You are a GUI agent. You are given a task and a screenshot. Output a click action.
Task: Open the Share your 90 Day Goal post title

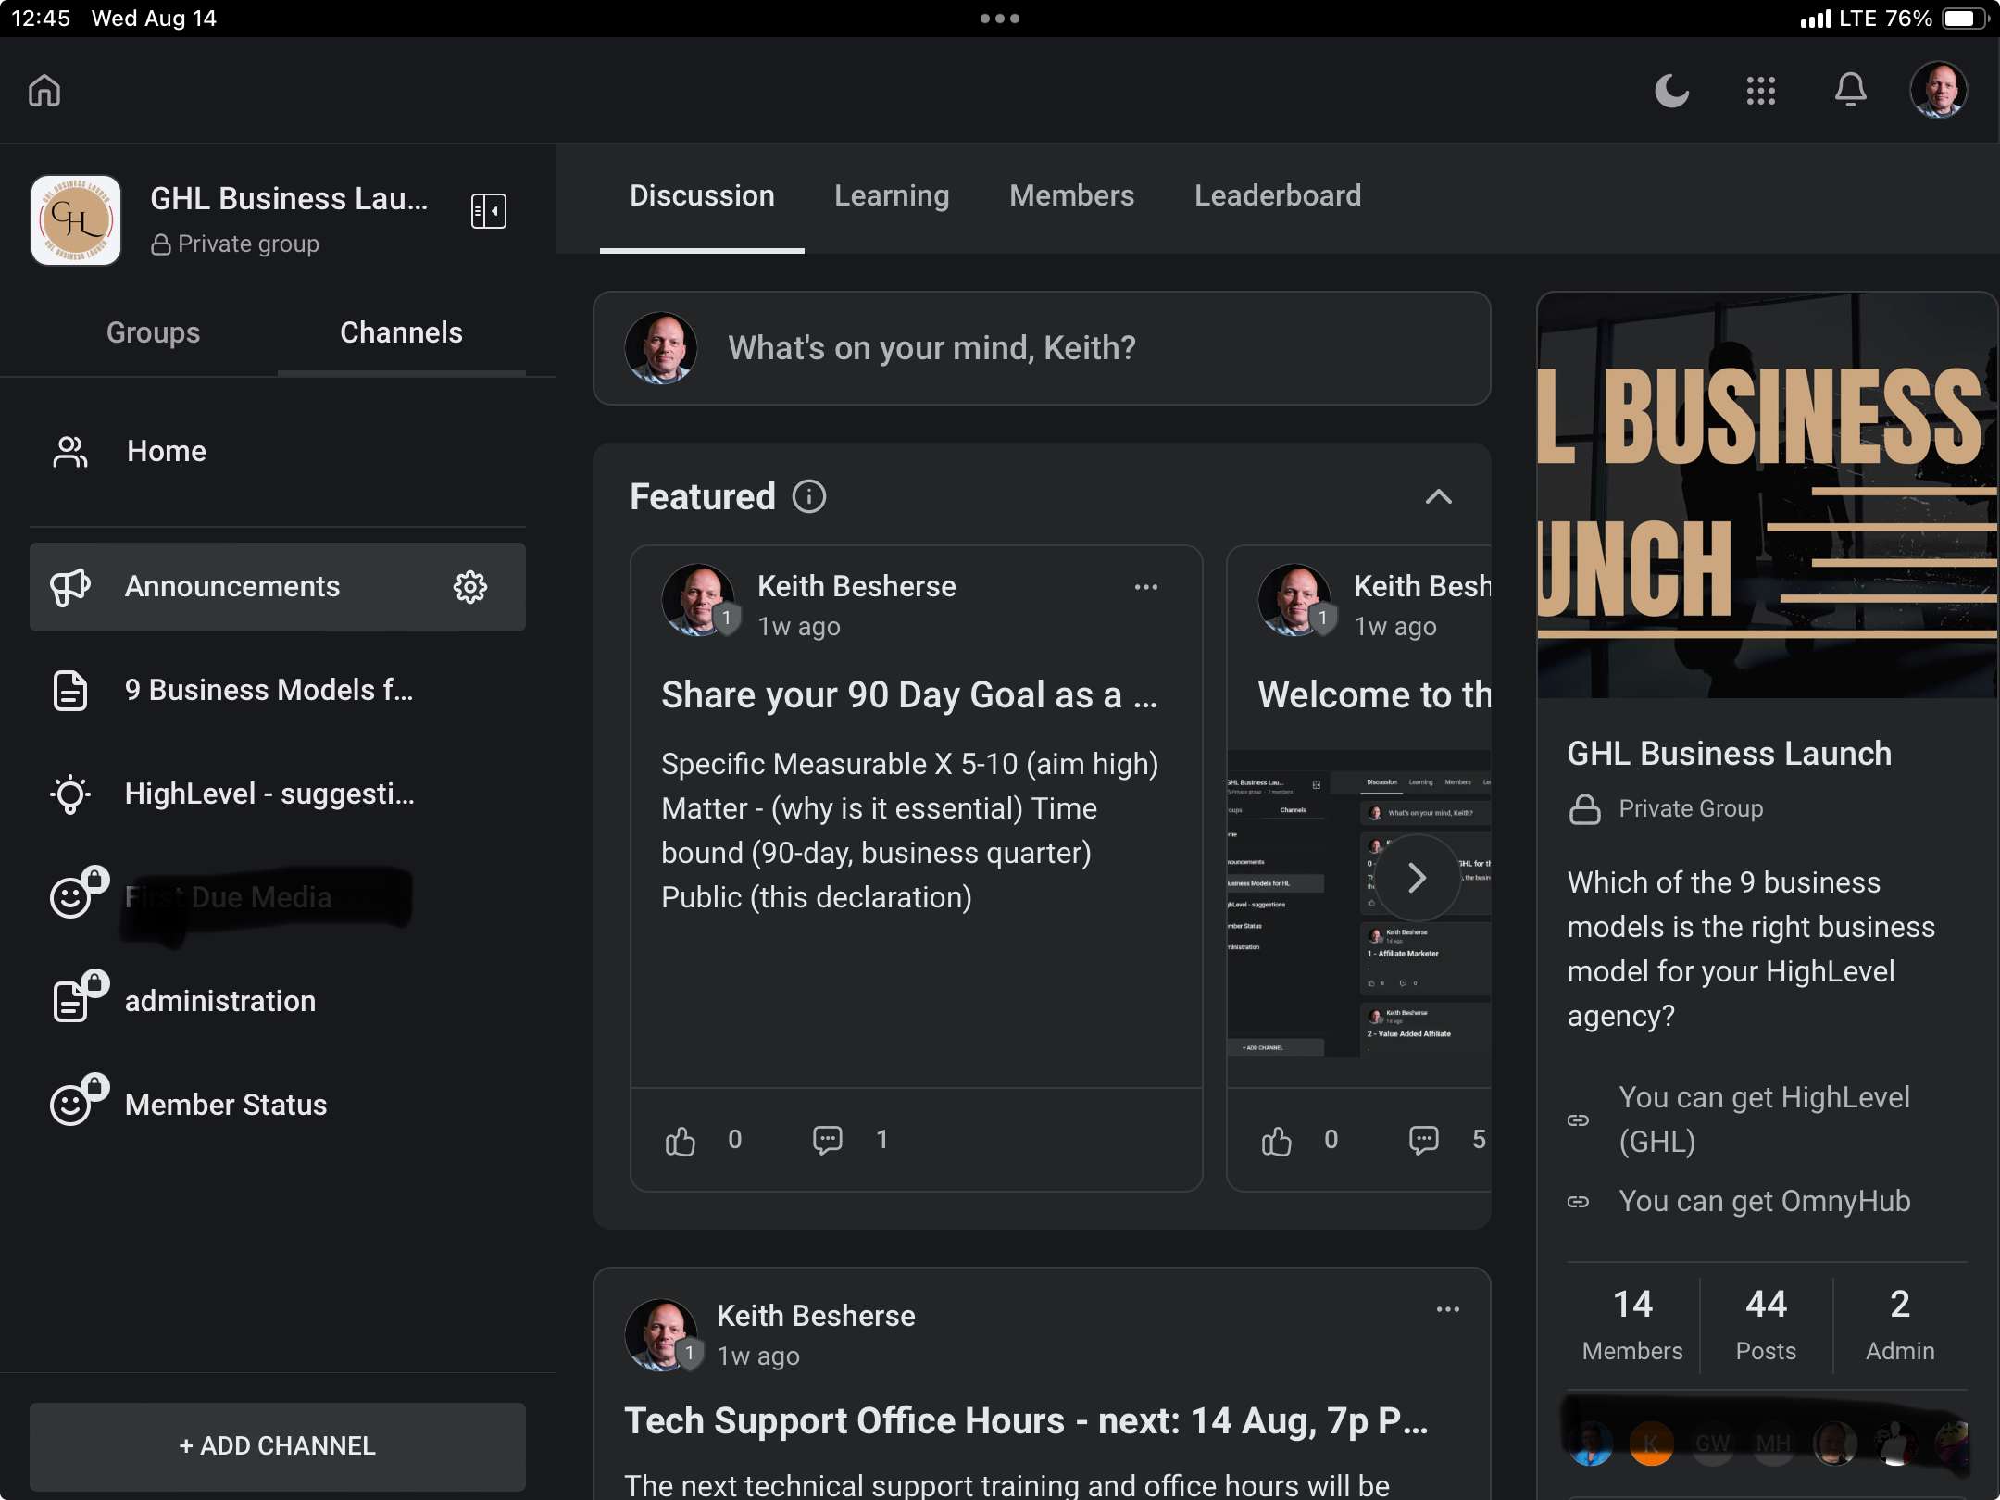pos(909,695)
